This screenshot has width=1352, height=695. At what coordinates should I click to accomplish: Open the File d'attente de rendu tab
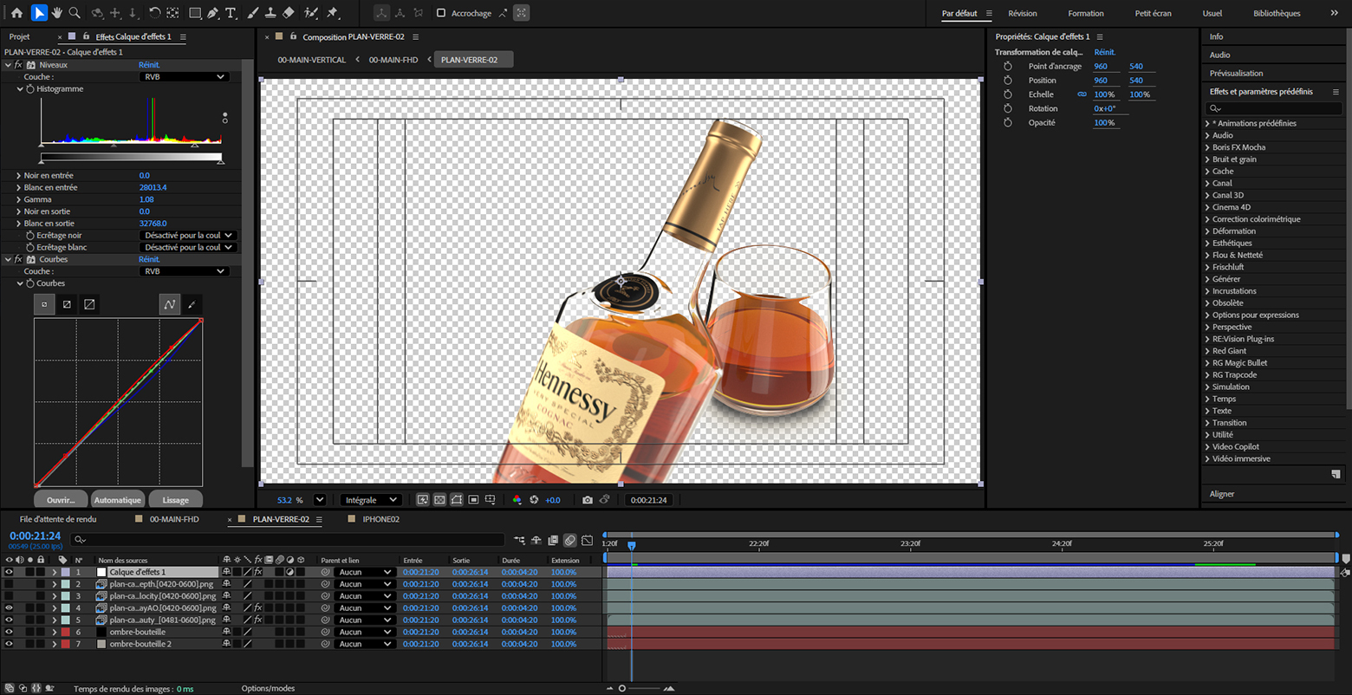coord(58,519)
